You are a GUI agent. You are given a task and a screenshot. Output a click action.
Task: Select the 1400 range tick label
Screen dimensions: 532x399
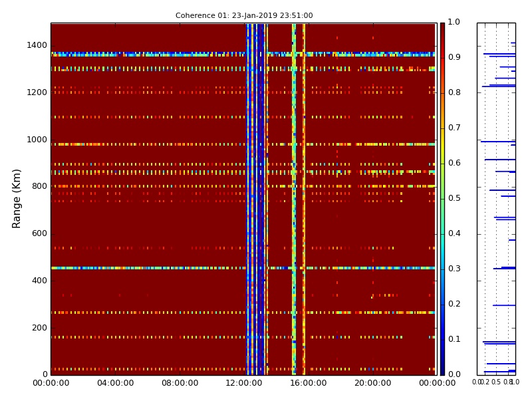click(x=37, y=45)
